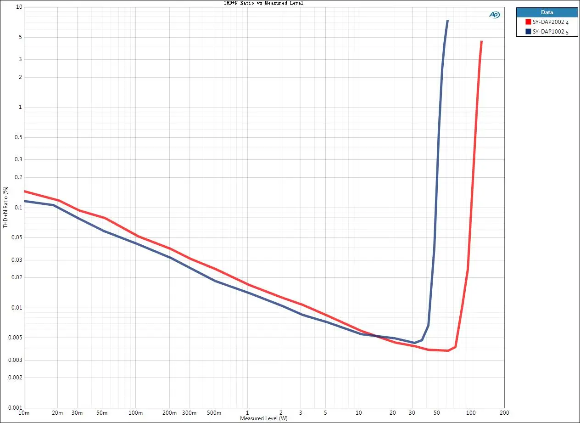Click the peak of the blue curve

[447, 21]
